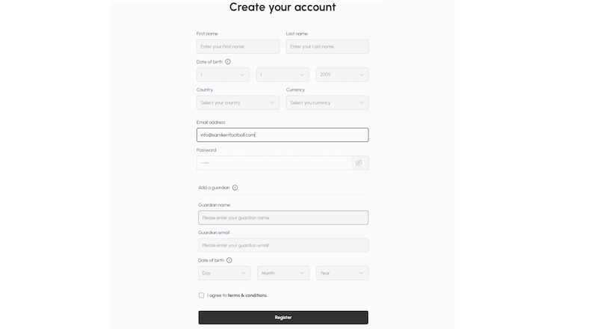
Task: Open the birth month dropdown
Action: [x=283, y=75]
